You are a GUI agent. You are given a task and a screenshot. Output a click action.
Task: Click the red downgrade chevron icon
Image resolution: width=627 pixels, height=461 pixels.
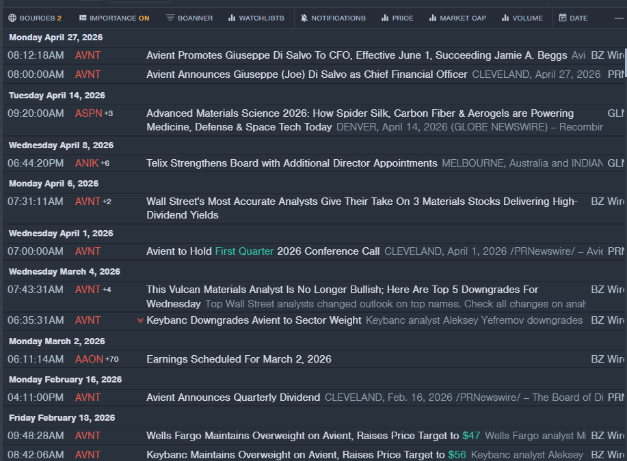140,320
